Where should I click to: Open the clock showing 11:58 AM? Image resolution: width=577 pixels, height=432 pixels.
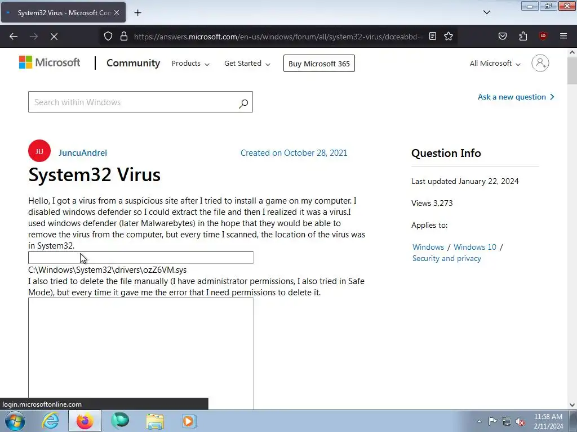[x=548, y=421]
